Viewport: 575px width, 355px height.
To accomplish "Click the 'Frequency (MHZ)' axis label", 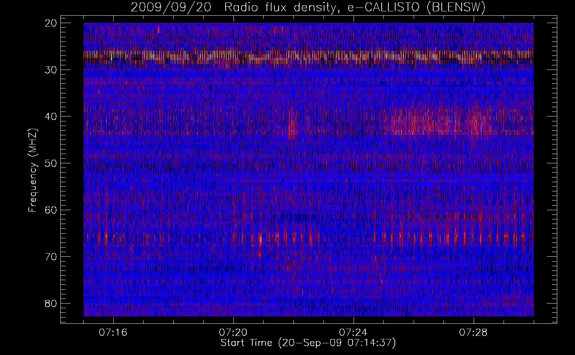I will pyautogui.click(x=33, y=170).
